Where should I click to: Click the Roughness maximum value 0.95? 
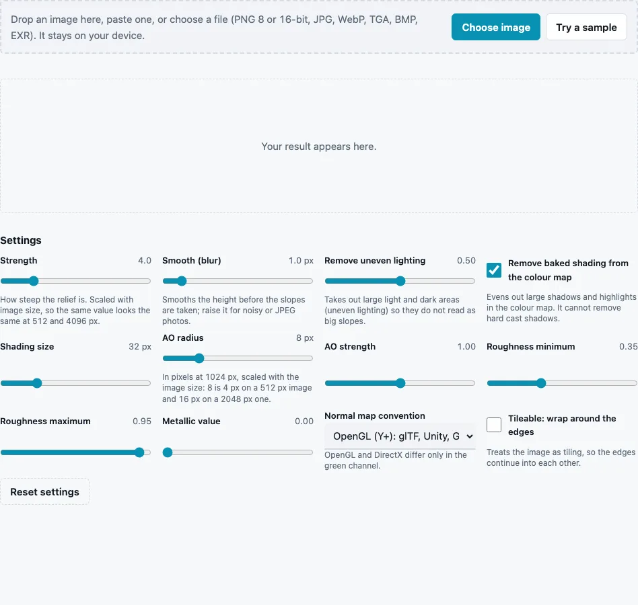coord(142,421)
